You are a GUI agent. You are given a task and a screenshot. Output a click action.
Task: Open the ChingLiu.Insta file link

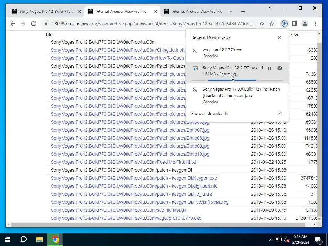[x=118, y=50]
